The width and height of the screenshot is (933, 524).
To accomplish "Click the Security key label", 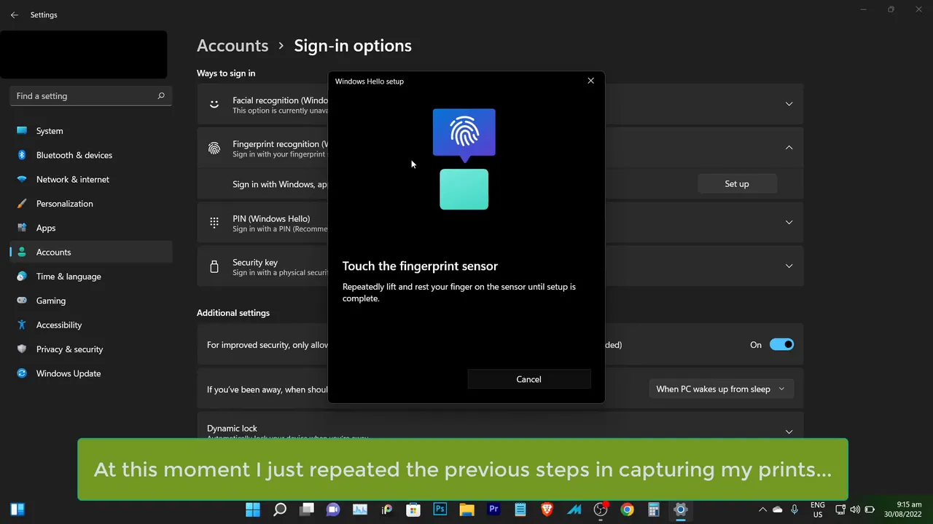I will pyautogui.click(x=255, y=262).
